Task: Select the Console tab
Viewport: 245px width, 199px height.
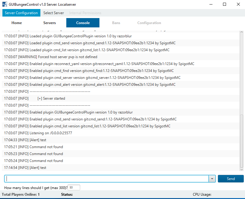Action: coord(83,23)
